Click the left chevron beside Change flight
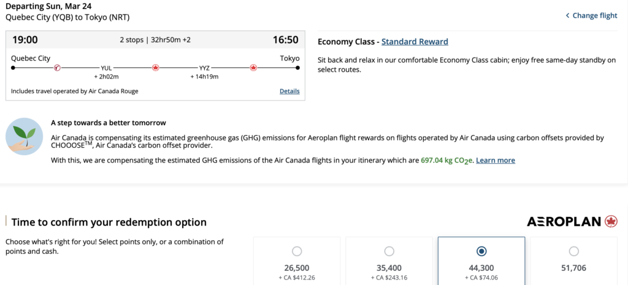The height and width of the screenshot is (285, 628). [567, 15]
